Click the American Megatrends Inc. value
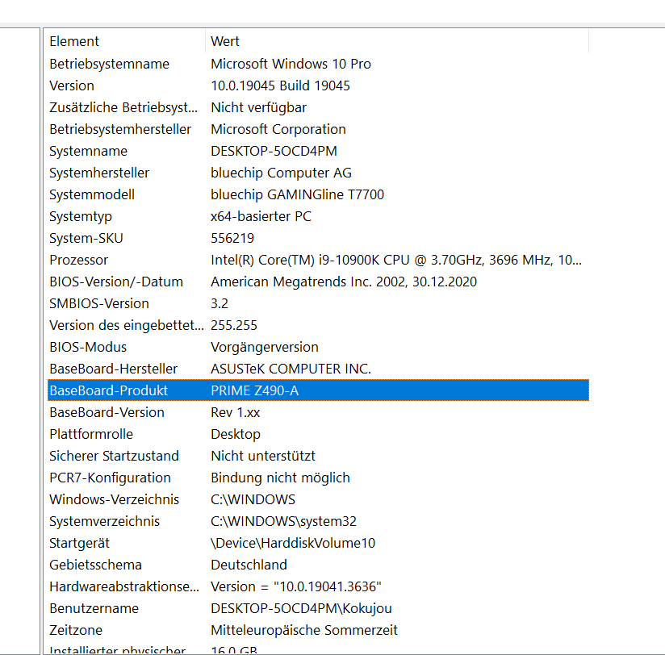 pyautogui.click(x=344, y=282)
